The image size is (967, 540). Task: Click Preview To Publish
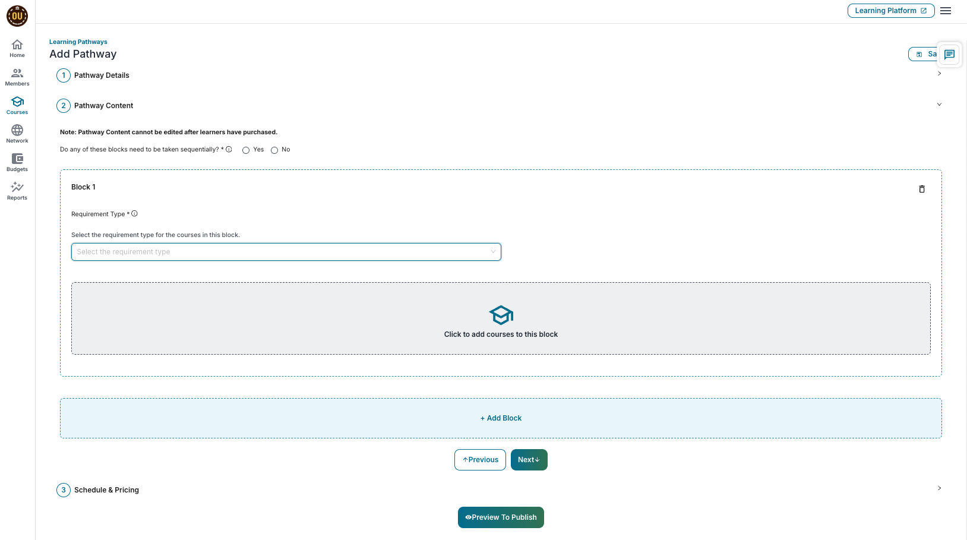pyautogui.click(x=501, y=517)
